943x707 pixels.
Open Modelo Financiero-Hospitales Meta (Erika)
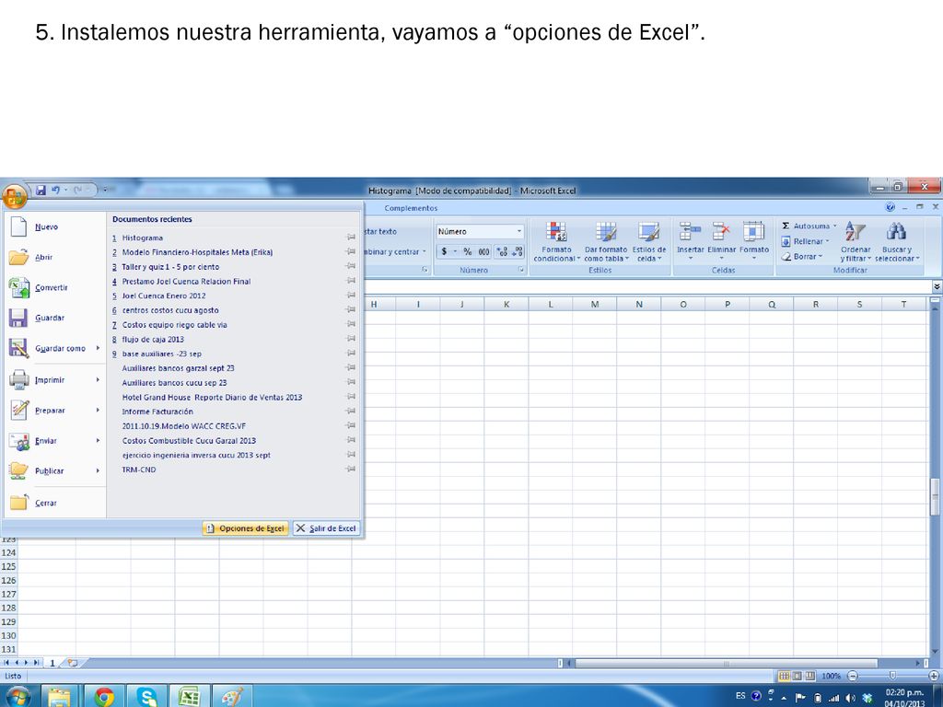pos(197,252)
